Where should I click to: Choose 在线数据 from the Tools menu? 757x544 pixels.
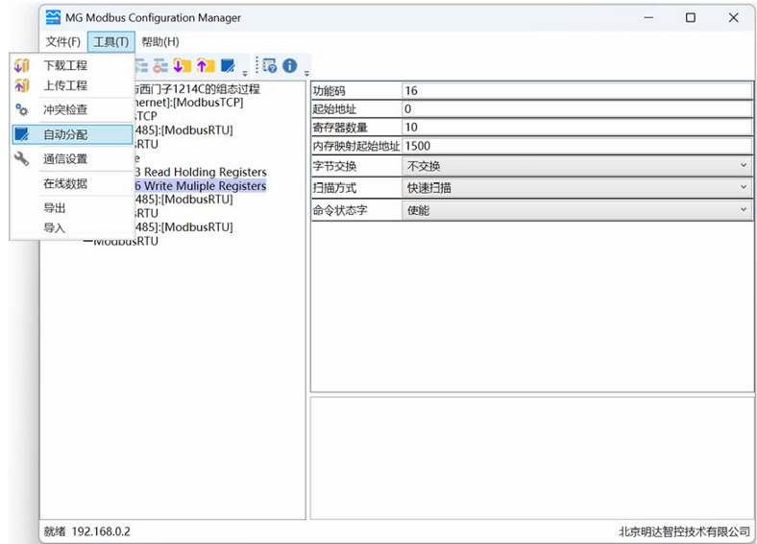65,183
